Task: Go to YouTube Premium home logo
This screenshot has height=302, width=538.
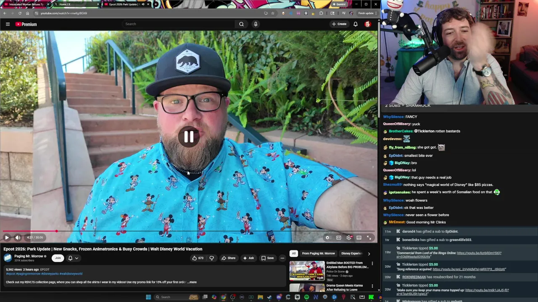Action: pyautogui.click(x=26, y=24)
